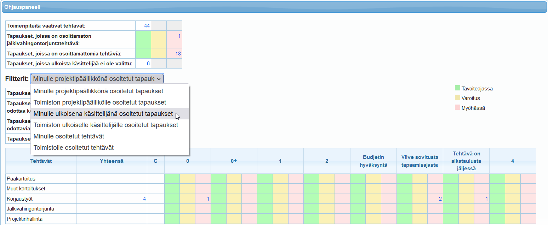Click Korjaustyöt late count under column 0
The width and height of the screenshot is (548, 225).
tap(208, 199)
